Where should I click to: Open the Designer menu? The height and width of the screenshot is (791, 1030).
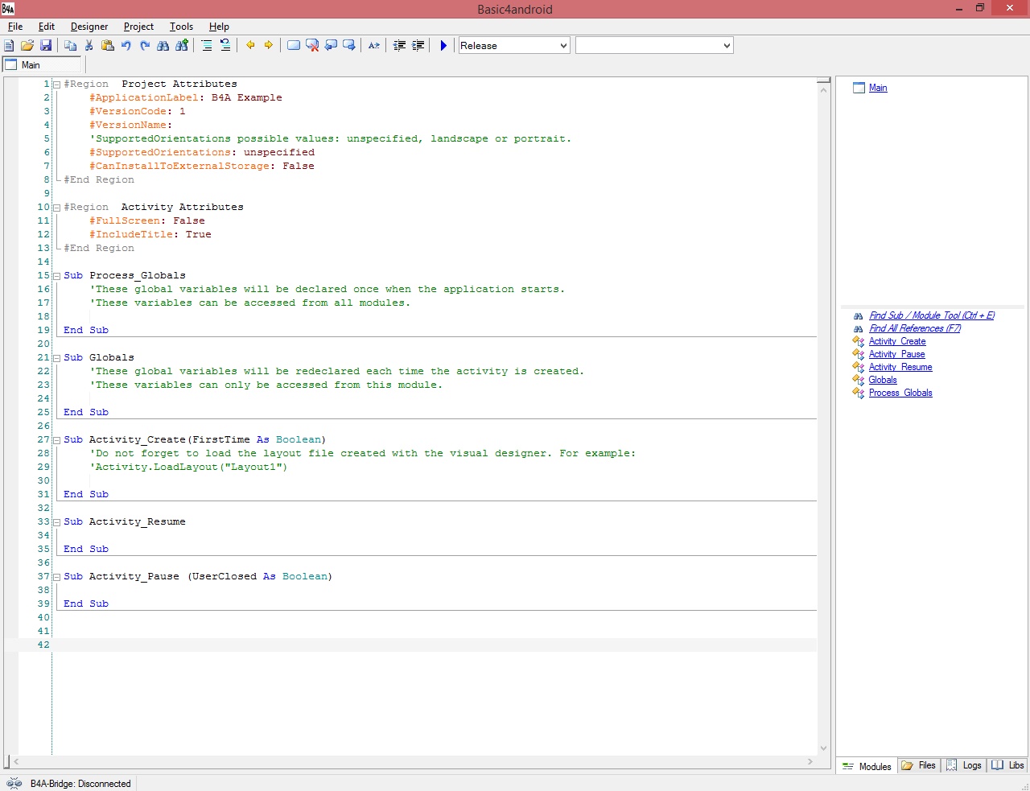pos(89,27)
